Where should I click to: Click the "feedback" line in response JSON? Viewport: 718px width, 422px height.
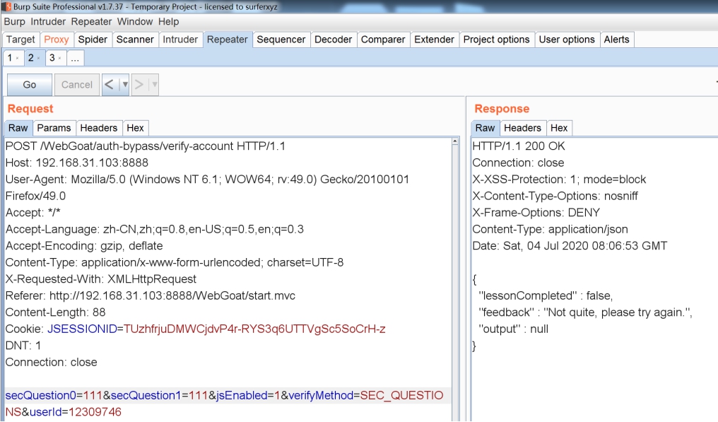click(585, 312)
